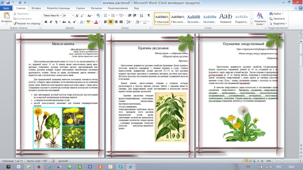Toggle Bold (Ж) formatting
303x170 pixels.
pos(46,22)
